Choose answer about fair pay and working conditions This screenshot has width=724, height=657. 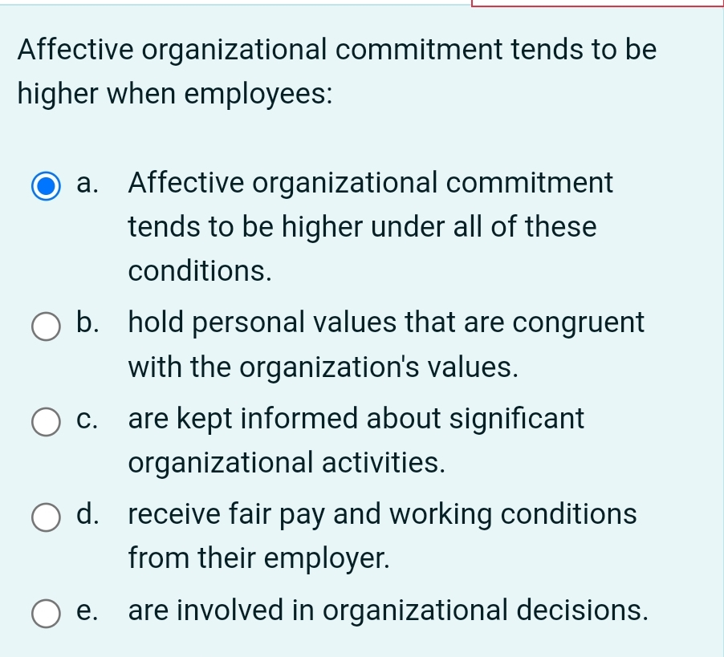[382, 516]
